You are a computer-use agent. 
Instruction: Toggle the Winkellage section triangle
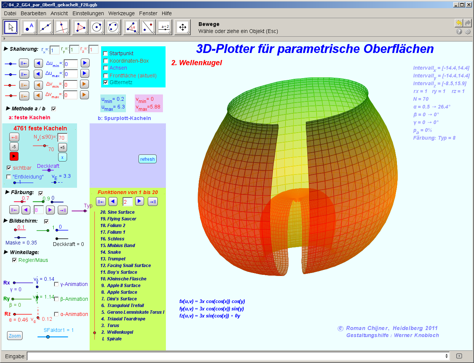coord(6,252)
